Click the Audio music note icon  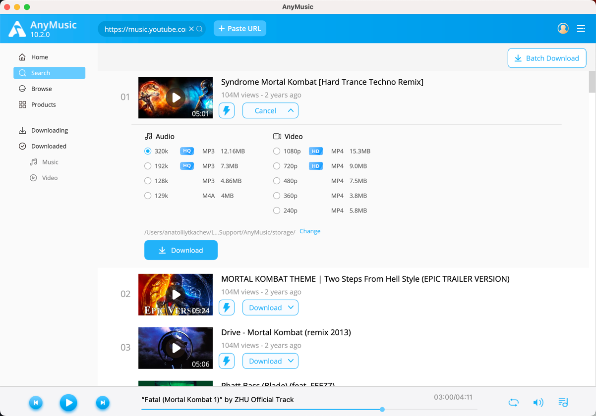point(148,136)
